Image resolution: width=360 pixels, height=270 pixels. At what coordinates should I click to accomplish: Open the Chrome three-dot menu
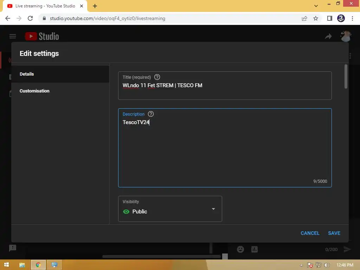click(352, 18)
